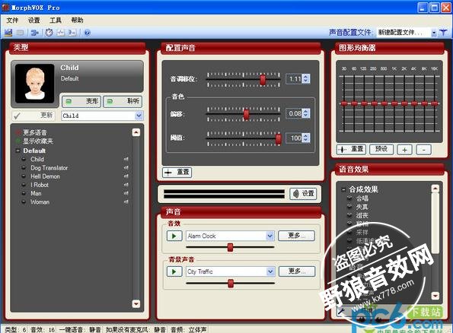The image size is (453, 333).
Task: Open the 帮助 menu
Action: click(x=77, y=21)
